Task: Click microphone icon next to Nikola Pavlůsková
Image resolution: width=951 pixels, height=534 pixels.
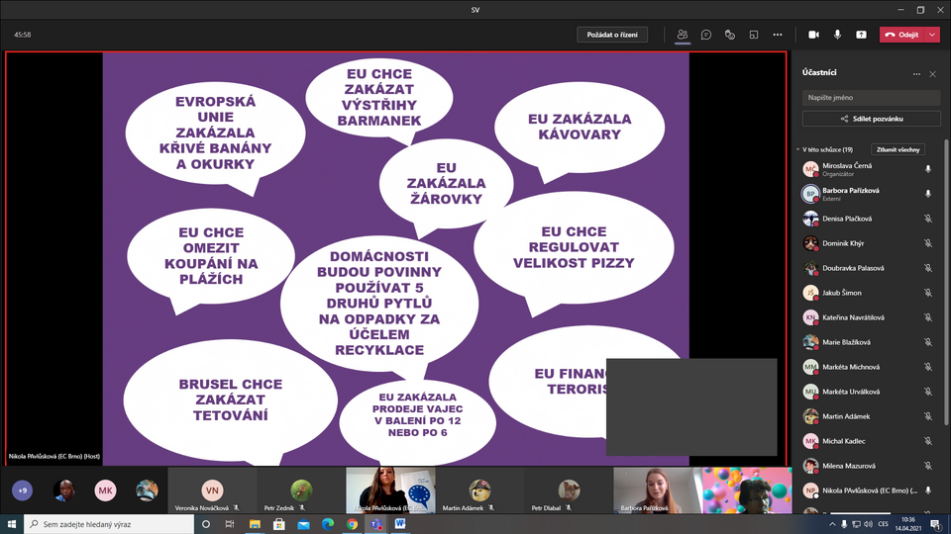Action: coord(928,490)
